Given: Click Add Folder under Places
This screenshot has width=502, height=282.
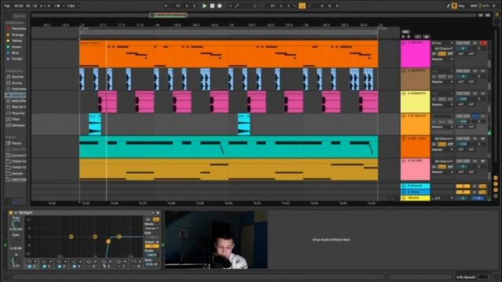Looking at the screenshot, I should point(16,179).
